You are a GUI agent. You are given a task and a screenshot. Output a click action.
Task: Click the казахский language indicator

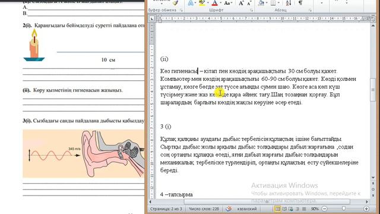pos(247,209)
